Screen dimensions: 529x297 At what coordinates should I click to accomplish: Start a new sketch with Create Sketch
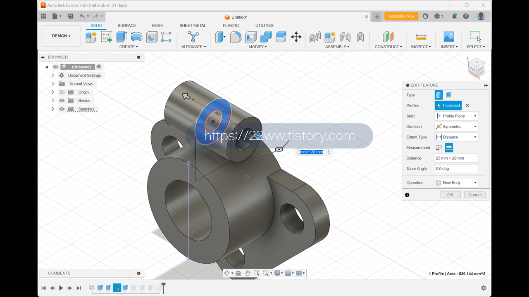pyautogui.click(x=106, y=37)
